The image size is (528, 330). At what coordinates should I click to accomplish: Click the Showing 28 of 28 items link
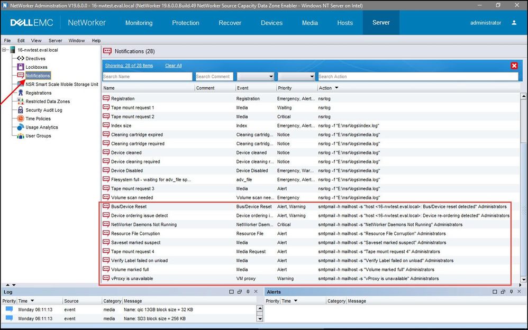[x=129, y=66]
